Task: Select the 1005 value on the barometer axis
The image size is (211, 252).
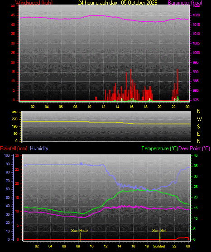Action: (196, 43)
